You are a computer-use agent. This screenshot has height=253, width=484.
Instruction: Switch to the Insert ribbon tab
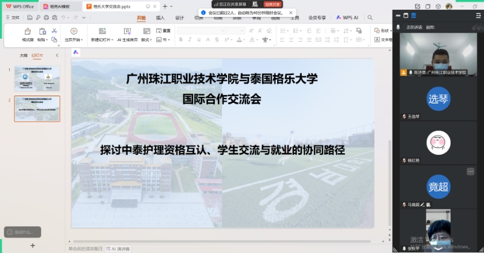coord(160,18)
